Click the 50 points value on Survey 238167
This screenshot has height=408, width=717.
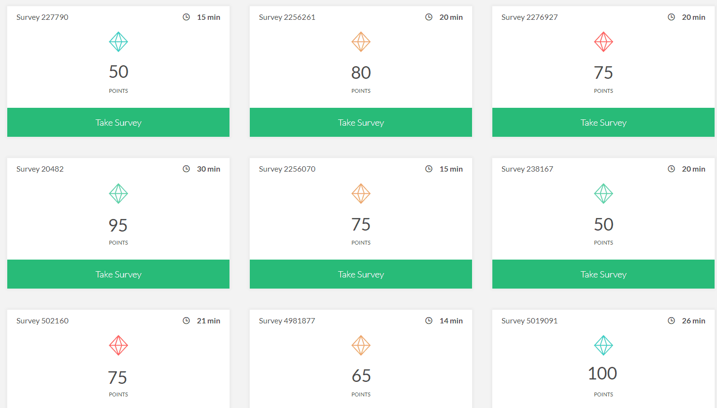pyautogui.click(x=603, y=224)
